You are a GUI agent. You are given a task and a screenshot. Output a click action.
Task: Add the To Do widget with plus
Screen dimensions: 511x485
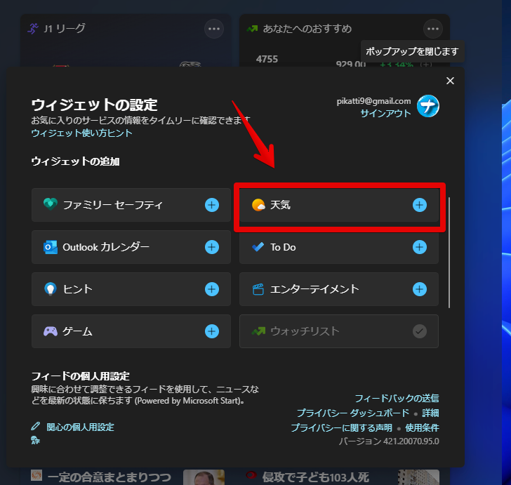coord(420,247)
